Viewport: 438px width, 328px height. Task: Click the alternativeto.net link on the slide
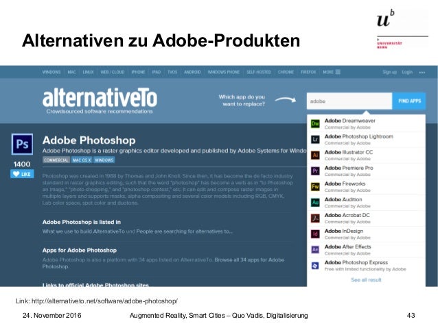pos(104,301)
